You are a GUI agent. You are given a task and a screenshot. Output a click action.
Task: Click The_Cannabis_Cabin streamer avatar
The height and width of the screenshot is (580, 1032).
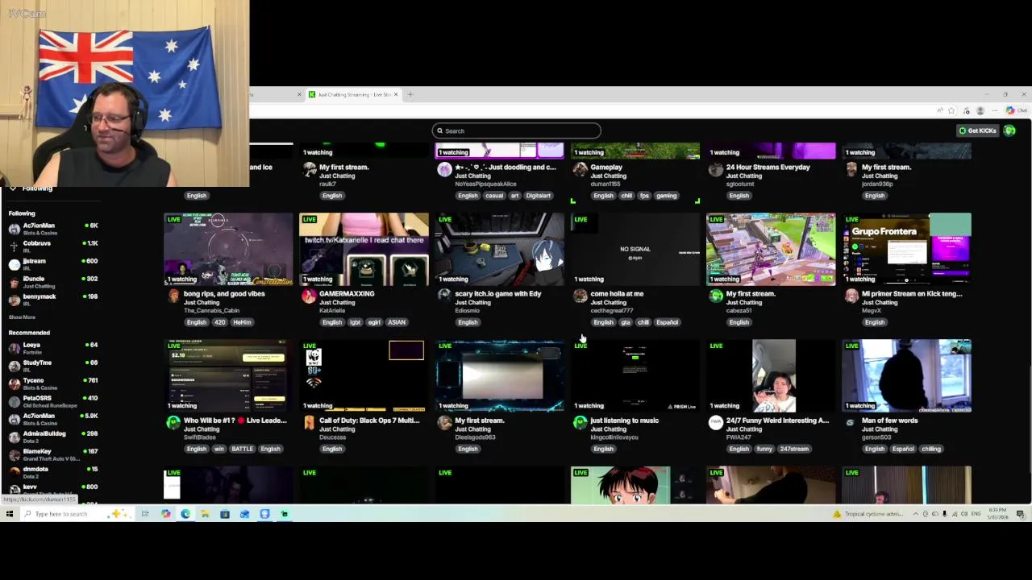tap(173, 296)
